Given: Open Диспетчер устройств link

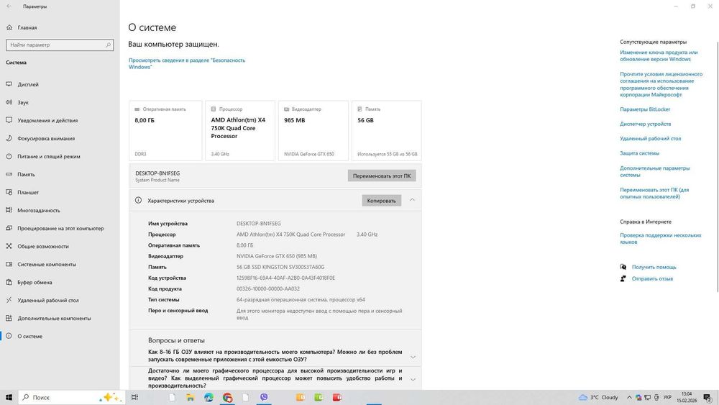Looking at the screenshot, I should coord(645,124).
